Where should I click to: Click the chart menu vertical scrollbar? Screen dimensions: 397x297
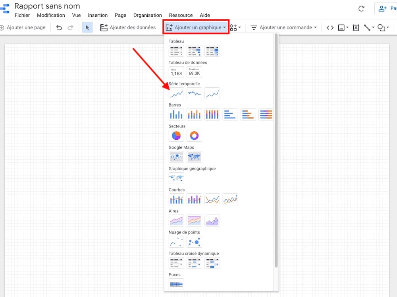pos(276,151)
